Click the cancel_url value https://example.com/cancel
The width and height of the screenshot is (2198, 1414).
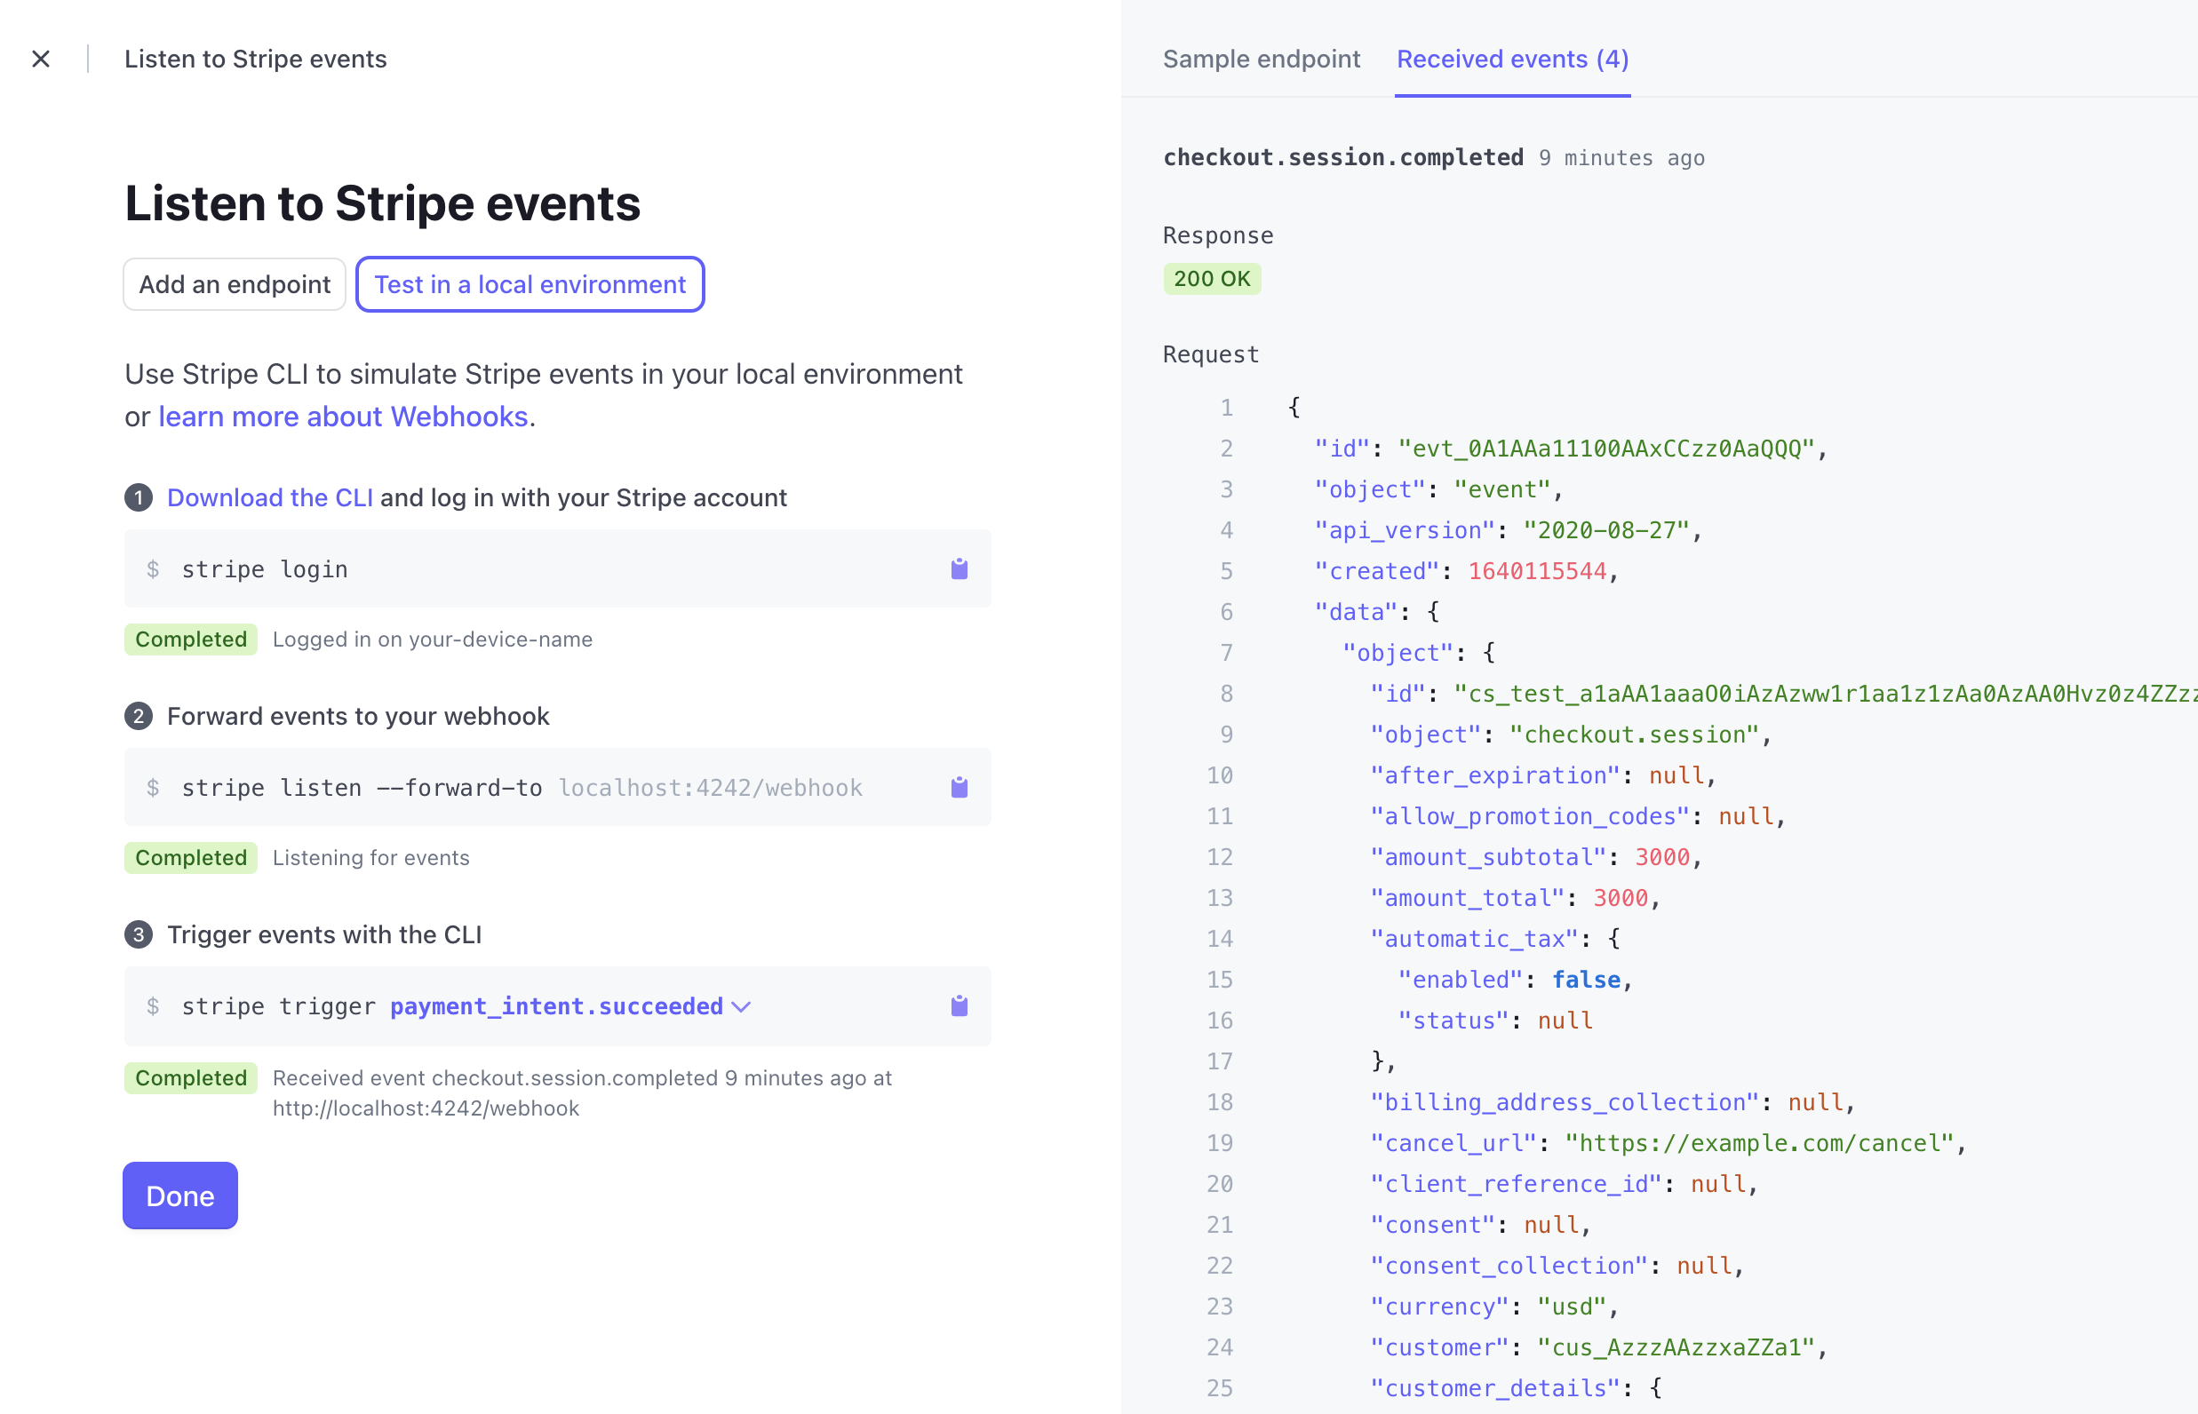[1759, 1142]
